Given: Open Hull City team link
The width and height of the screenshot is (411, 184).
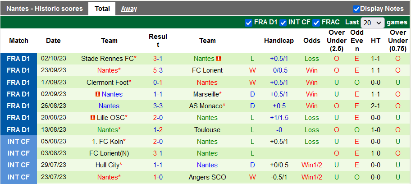Looking at the screenshot, I should tap(107, 165).
